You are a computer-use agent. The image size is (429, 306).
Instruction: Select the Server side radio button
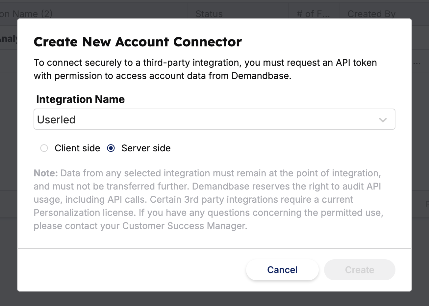coord(111,148)
